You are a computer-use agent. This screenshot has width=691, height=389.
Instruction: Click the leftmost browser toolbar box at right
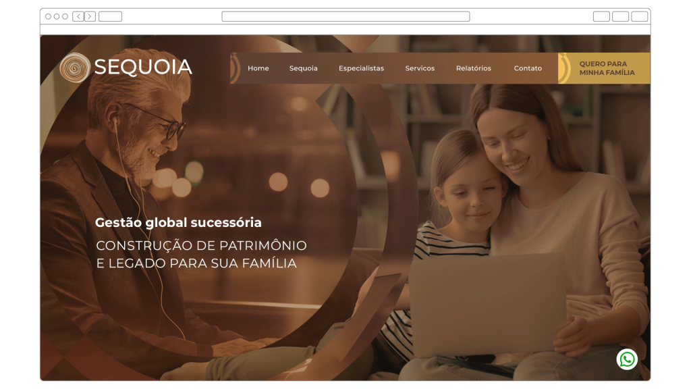(x=601, y=17)
